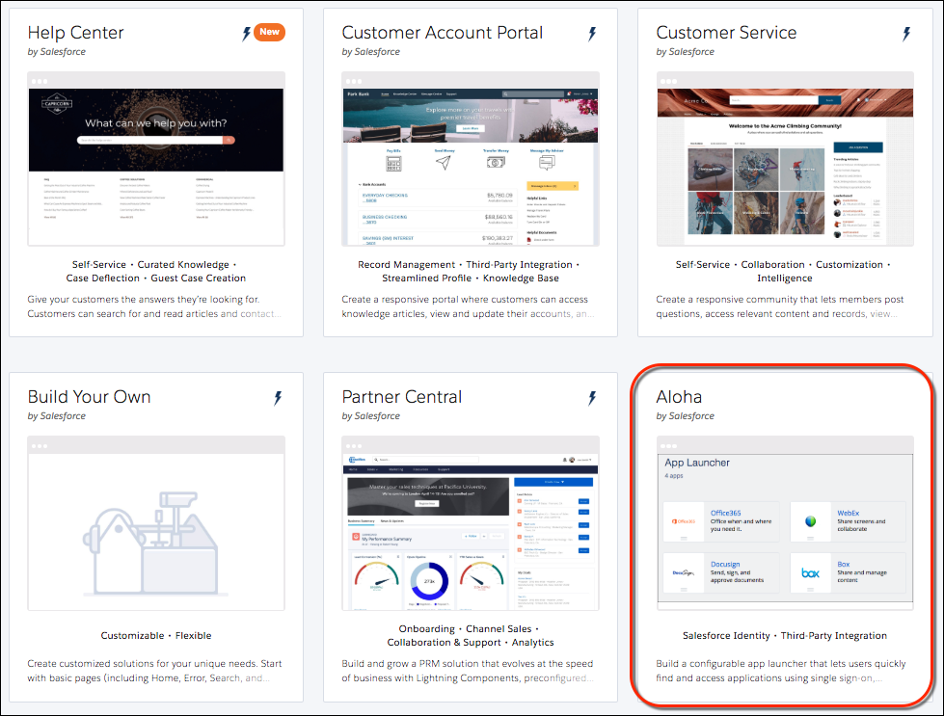This screenshot has height=716, width=944.
Task: Click 'What can we help you with?' in Help Center preview
Action: [156, 123]
